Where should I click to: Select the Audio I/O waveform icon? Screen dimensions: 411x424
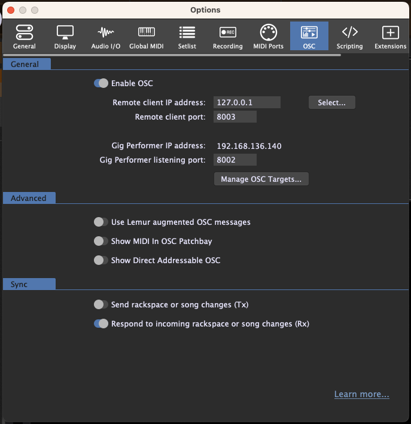tap(105, 33)
